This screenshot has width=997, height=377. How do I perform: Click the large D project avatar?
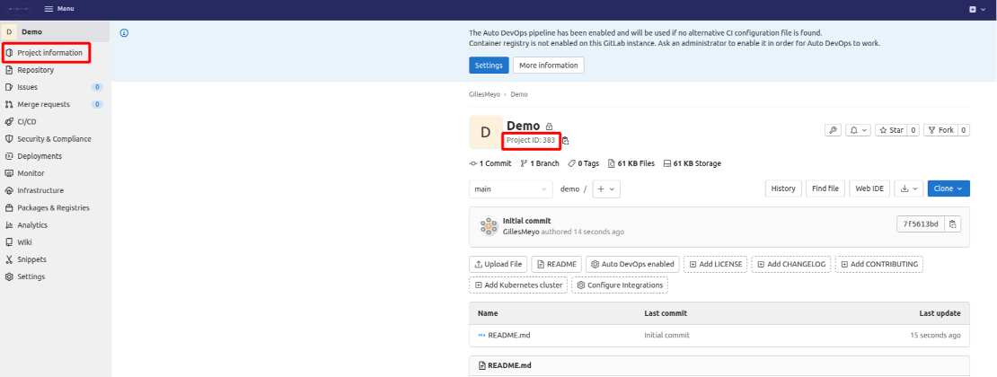tap(486, 132)
